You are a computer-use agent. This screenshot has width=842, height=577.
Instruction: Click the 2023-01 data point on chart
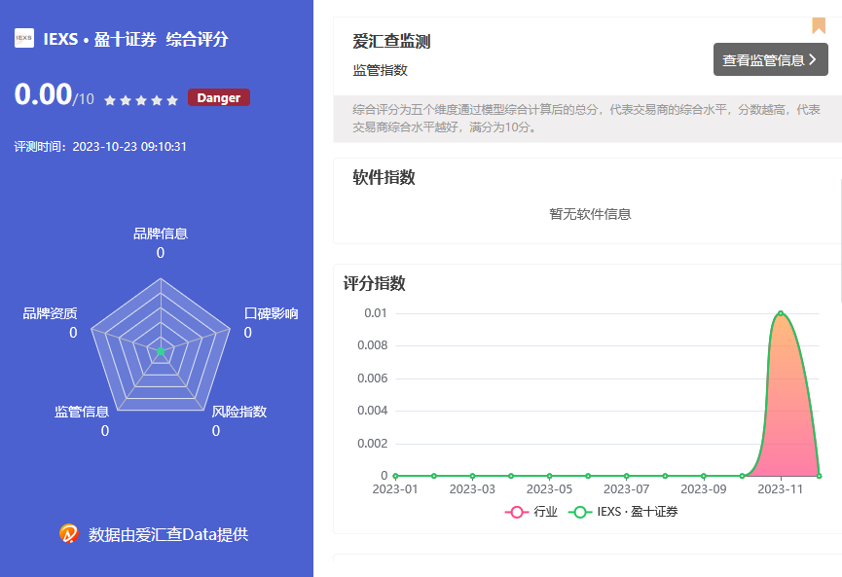[395, 476]
